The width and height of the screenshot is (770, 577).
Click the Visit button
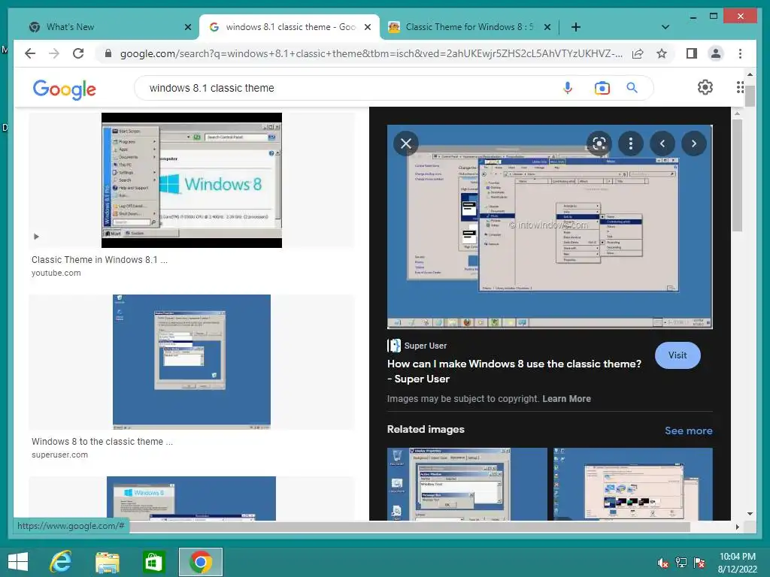(678, 355)
